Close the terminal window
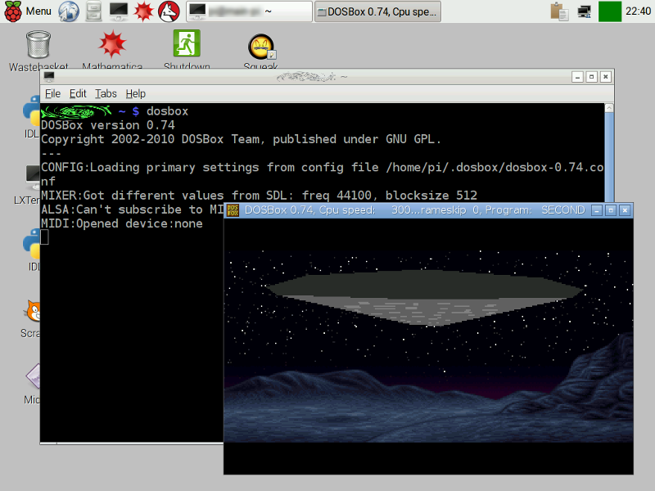The height and width of the screenshot is (491, 655). 606,77
